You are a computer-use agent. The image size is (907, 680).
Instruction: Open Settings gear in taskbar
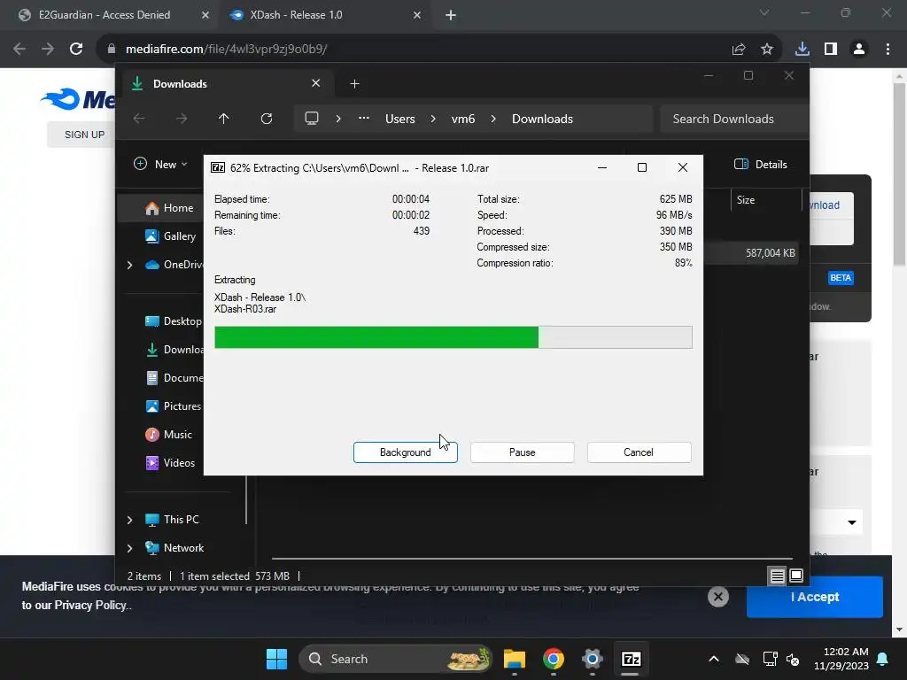[x=592, y=659]
